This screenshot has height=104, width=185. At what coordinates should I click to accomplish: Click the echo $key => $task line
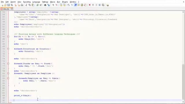(36, 66)
